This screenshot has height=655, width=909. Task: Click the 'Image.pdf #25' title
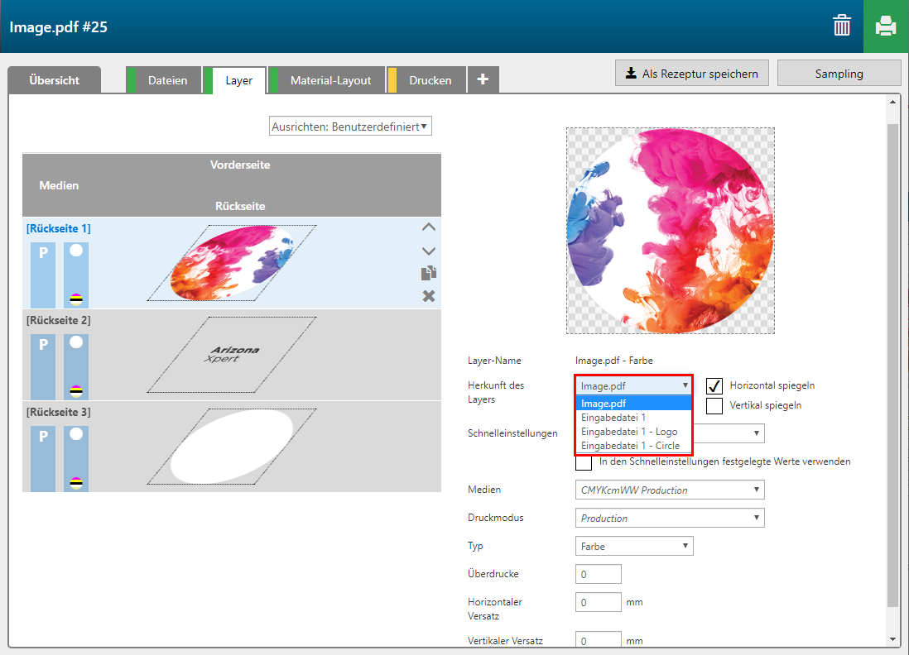click(x=58, y=26)
